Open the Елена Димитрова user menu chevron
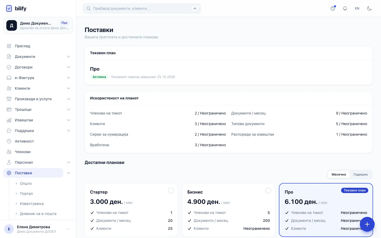381x238 pixels. coord(68,229)
